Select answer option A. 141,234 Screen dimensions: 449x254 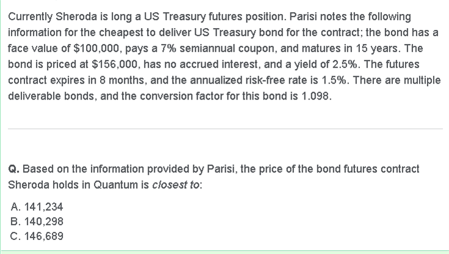37,208
